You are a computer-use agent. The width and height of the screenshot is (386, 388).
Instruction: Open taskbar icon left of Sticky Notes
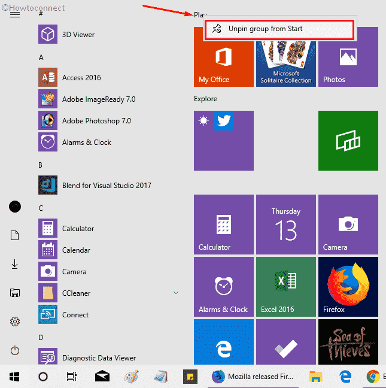point(161,377)
